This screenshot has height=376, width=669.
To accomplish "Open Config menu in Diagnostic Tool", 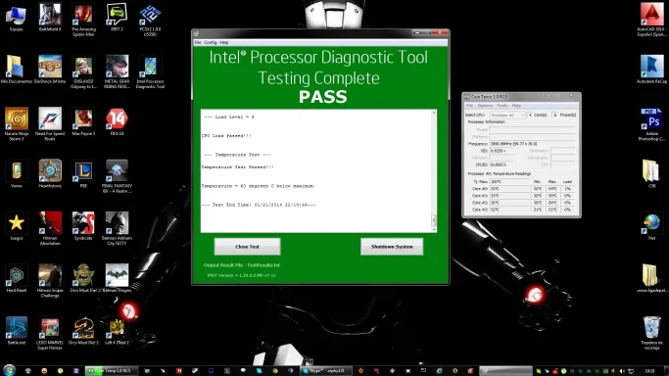I will tap(210, 43).
